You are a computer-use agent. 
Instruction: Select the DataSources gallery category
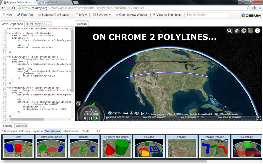coord(70,131)
